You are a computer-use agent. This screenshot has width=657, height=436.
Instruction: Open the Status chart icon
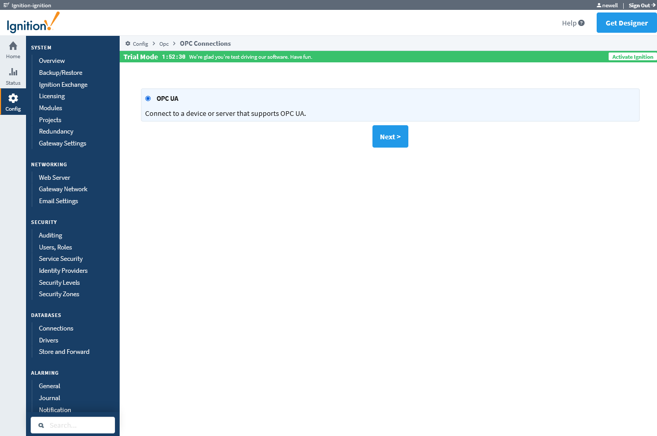[x=13, y=72]
